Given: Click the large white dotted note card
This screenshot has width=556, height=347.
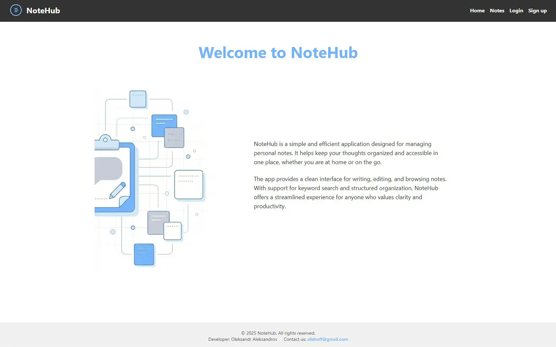Looking at the screenshot, I should point(188,185).
